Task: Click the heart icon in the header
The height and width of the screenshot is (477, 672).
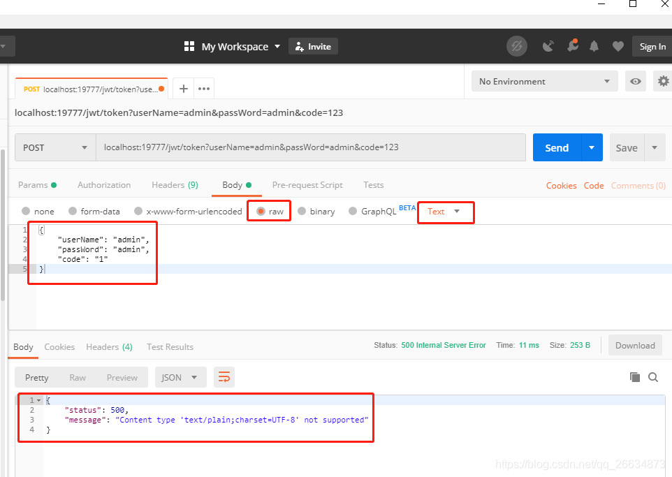Action: click(x=618, y=45)
